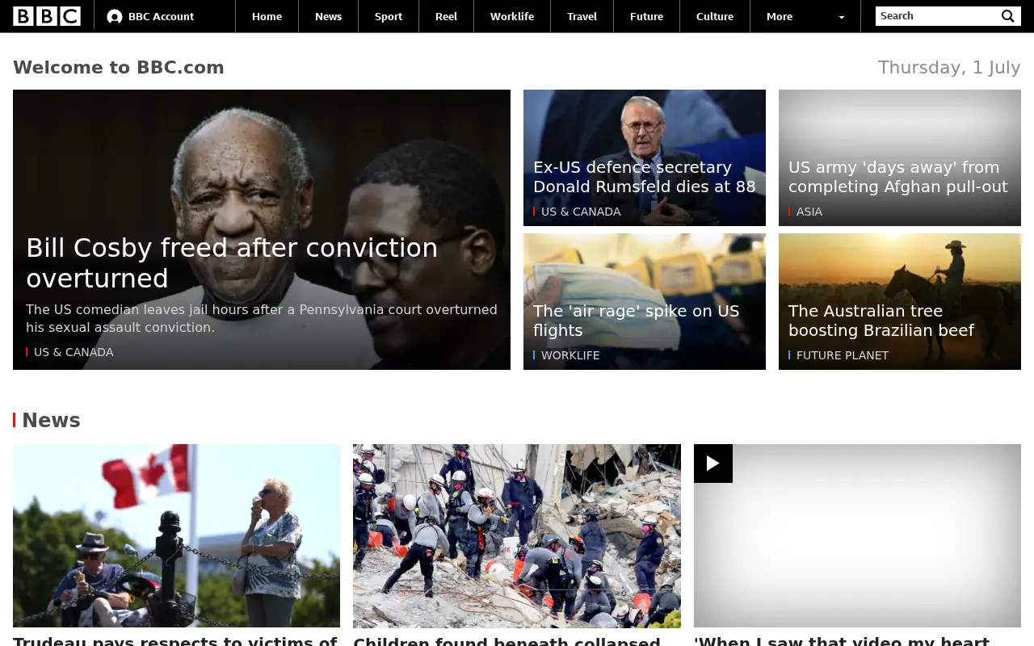Go to the News section in navigation bar
The width and height of the screenshot is (1034, 646).
(328, 16)
